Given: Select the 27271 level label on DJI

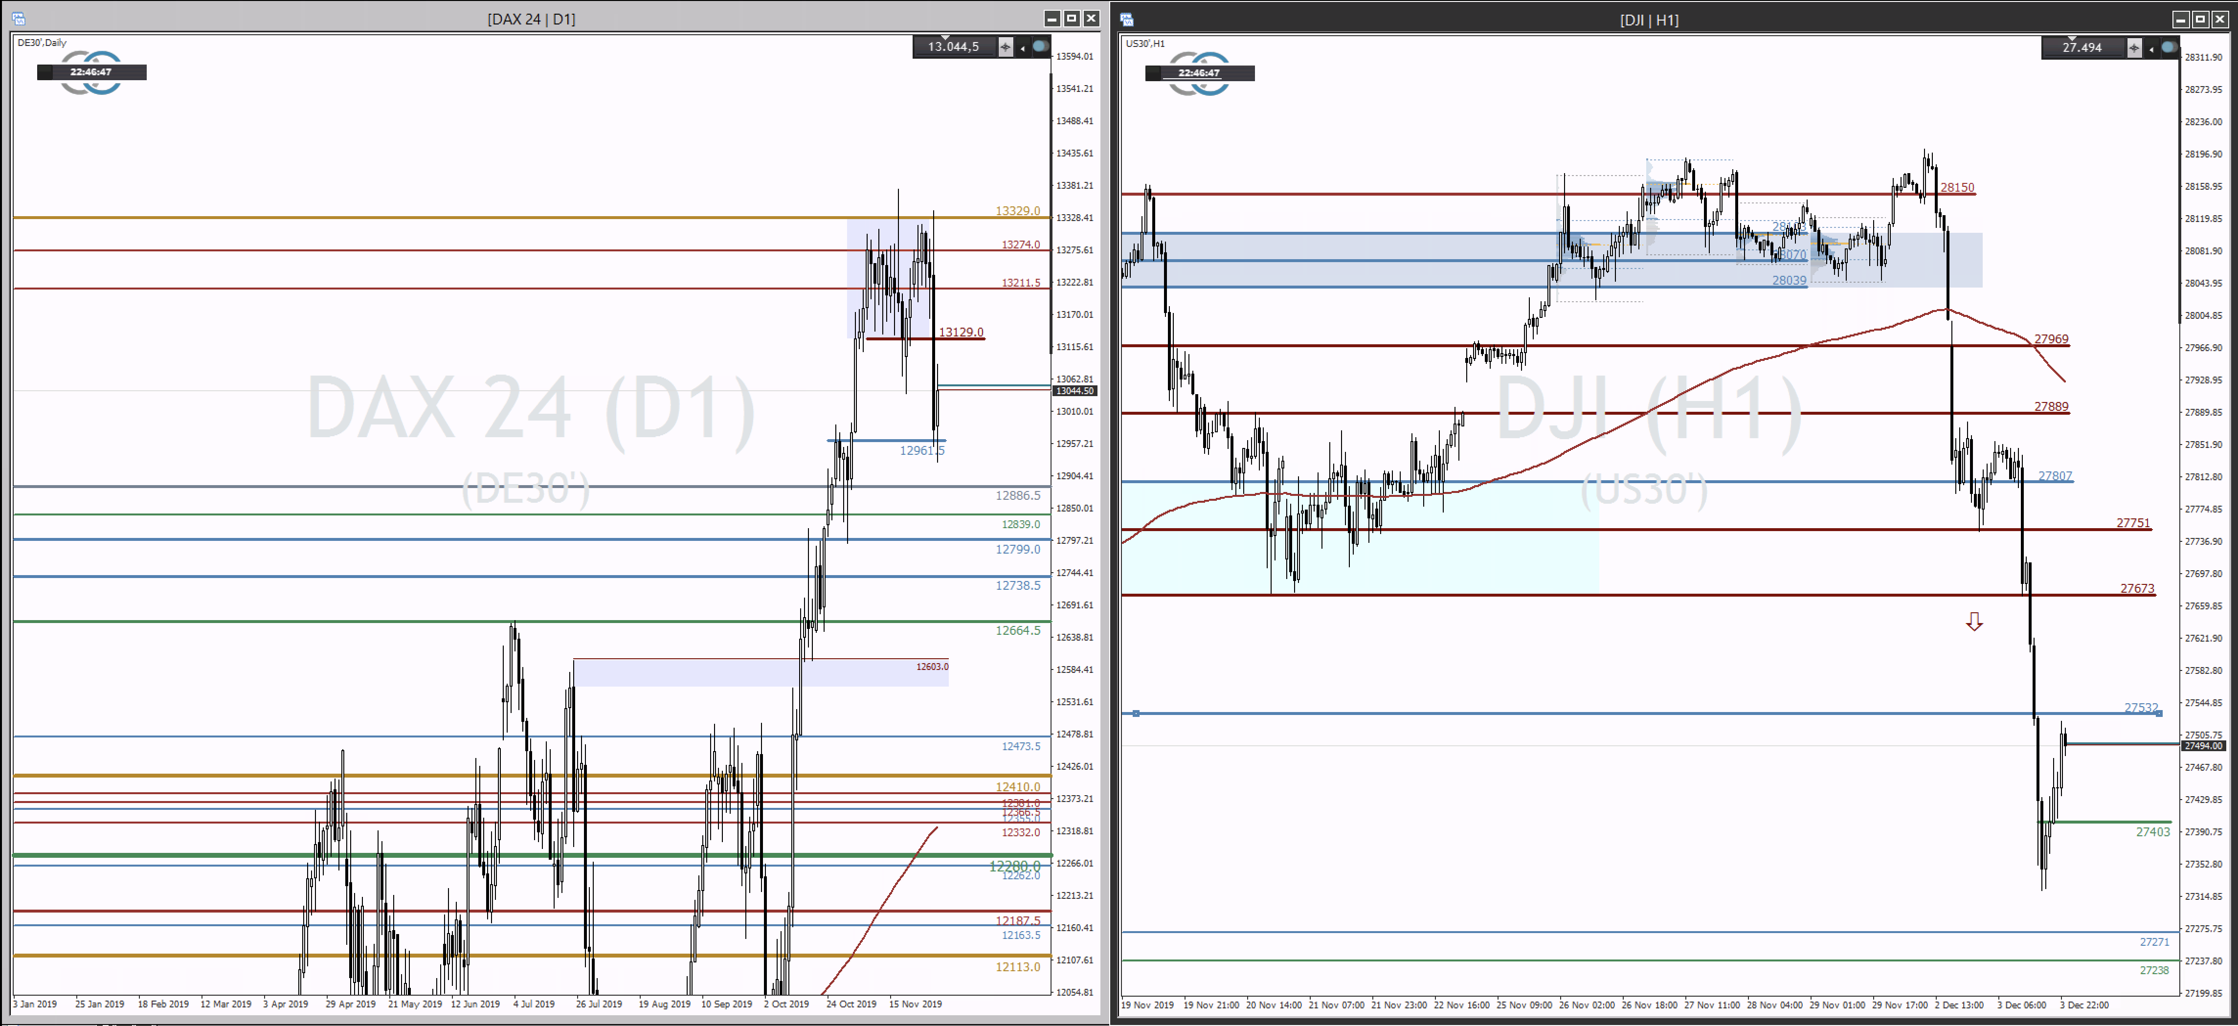Looking at the screenshot, I should tap(2154, 942).
